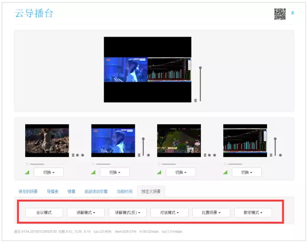Click signal strength icon under stock chart
The width and height of the screenshot is (308, 244).
(x=225, y=172)
